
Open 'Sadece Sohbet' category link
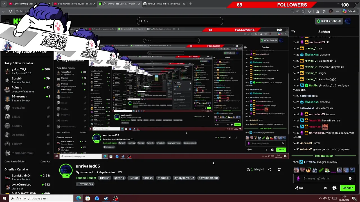(x=86, y=178)
